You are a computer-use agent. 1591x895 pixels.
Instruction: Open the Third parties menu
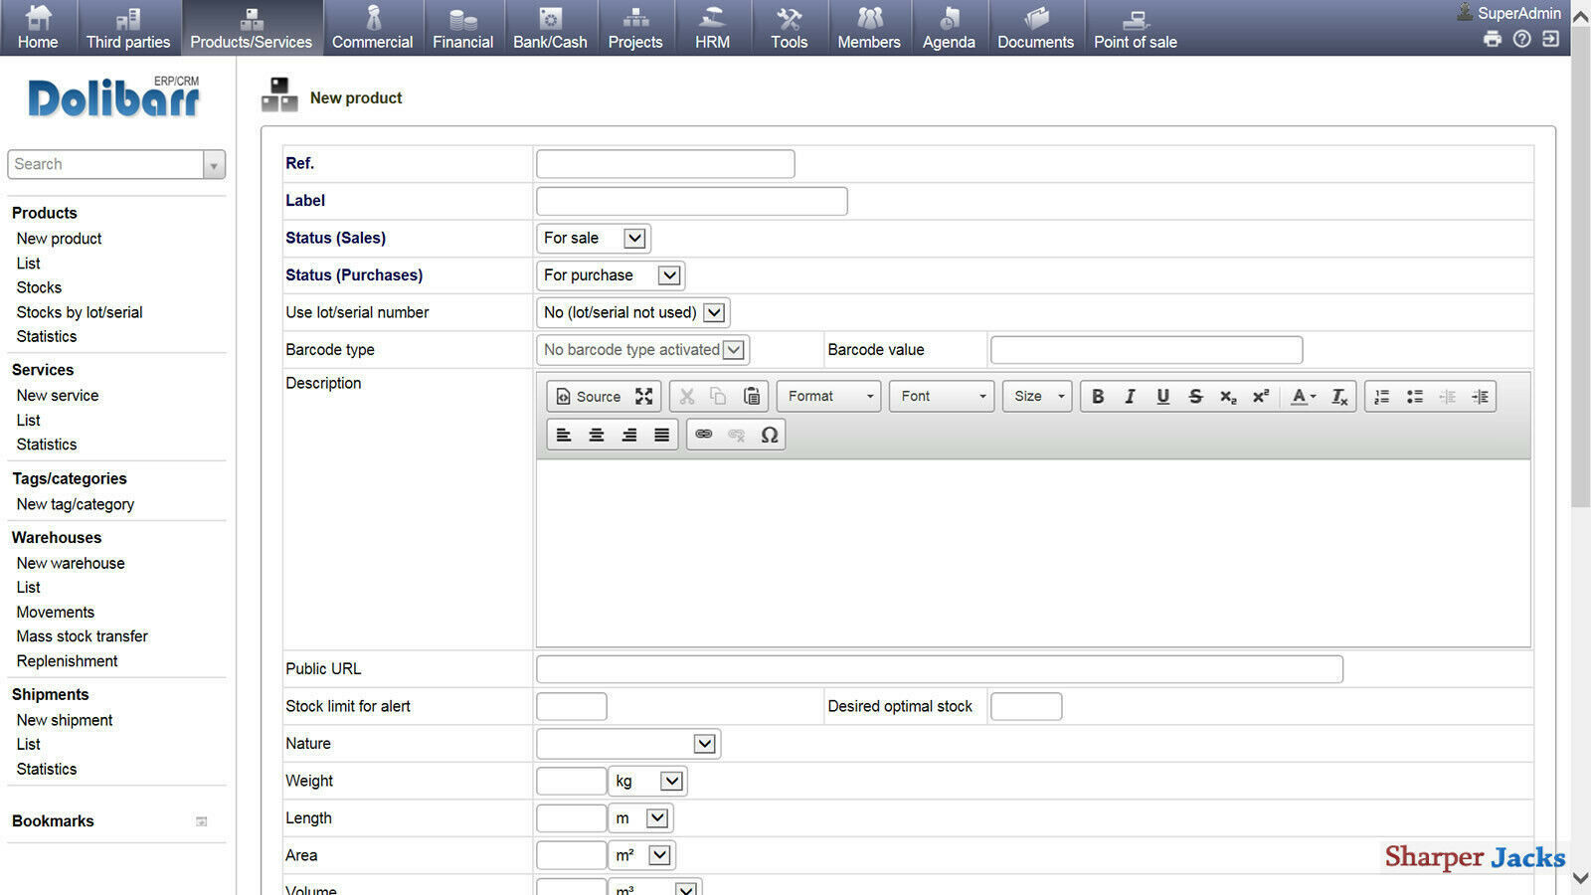point(128,28)
